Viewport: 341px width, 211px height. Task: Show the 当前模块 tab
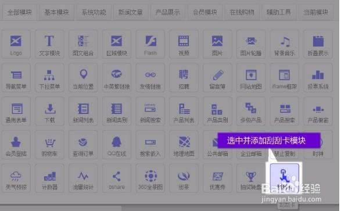click(x=316, y=12)
